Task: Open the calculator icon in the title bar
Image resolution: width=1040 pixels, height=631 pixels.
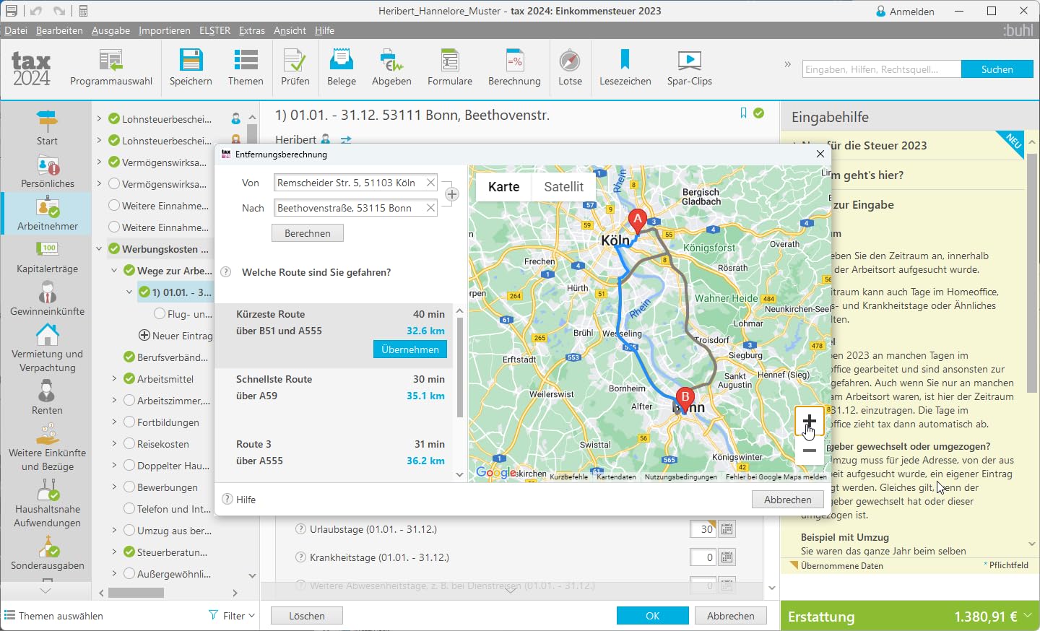Action: pos(83,11)
